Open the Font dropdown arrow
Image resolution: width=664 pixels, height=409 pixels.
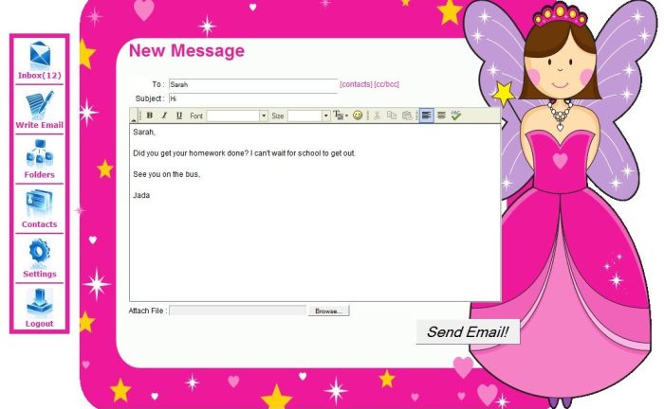click(264, 116)
